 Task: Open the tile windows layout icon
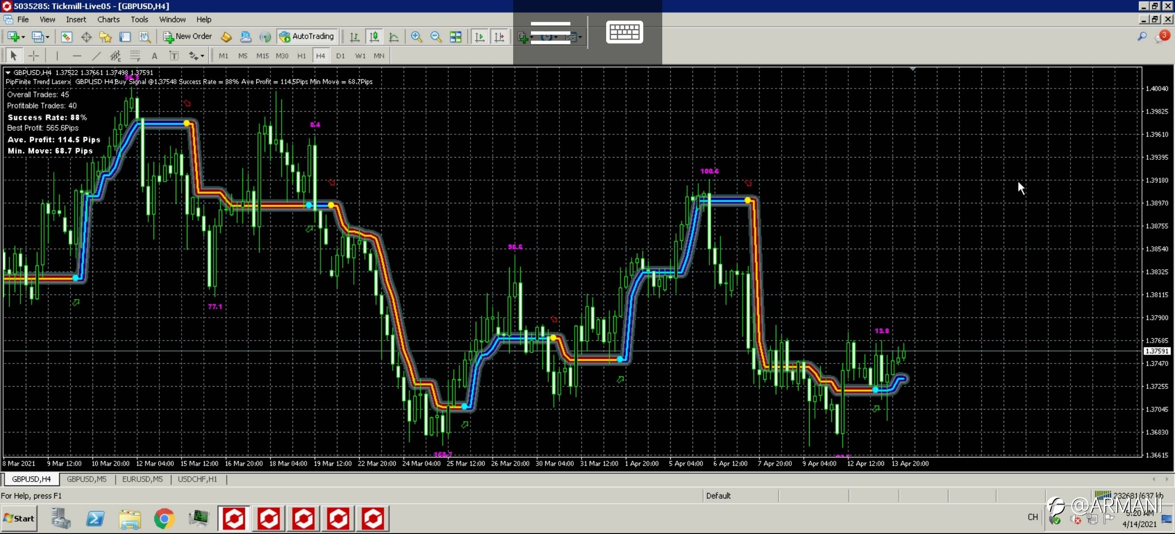[455, 36]
